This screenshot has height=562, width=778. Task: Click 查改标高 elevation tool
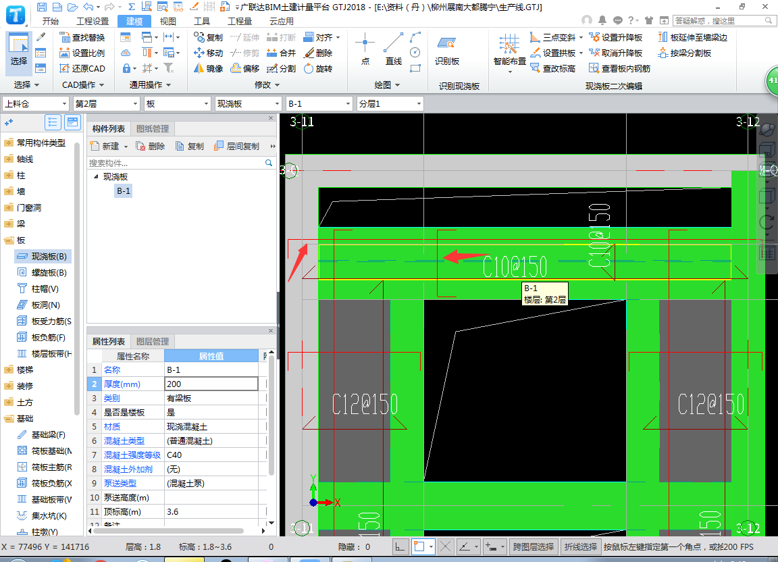553,68
